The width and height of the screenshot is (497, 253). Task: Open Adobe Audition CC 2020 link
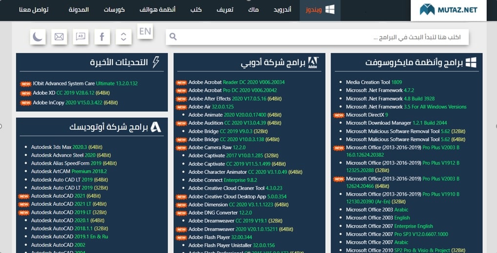(235, 123)
